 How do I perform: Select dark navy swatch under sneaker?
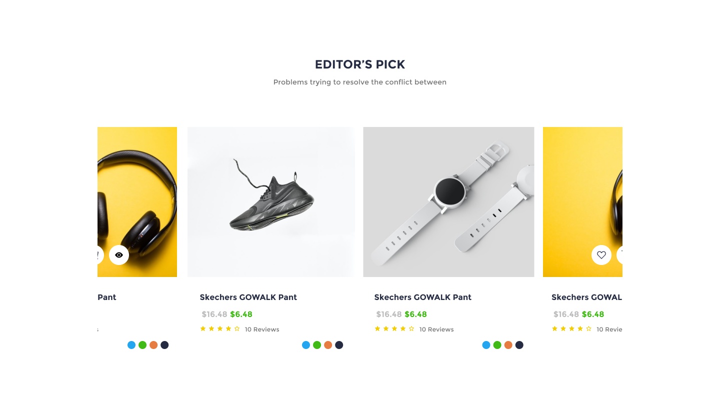point(339,345)
